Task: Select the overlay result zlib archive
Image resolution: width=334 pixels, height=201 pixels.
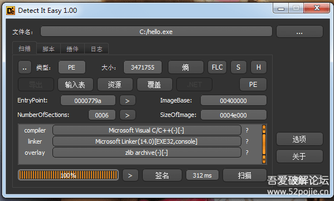Action: coord(147,153)
